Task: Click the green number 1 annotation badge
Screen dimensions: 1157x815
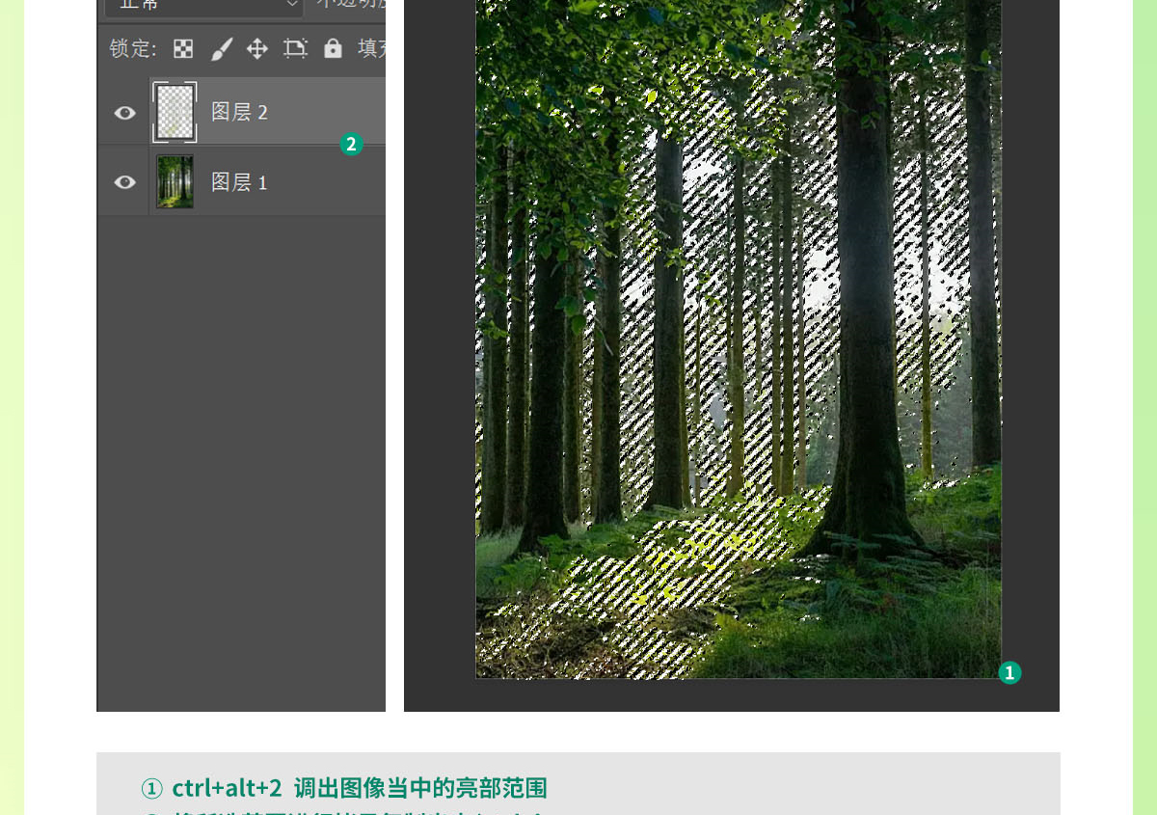Action: [x=1009, y=673]
